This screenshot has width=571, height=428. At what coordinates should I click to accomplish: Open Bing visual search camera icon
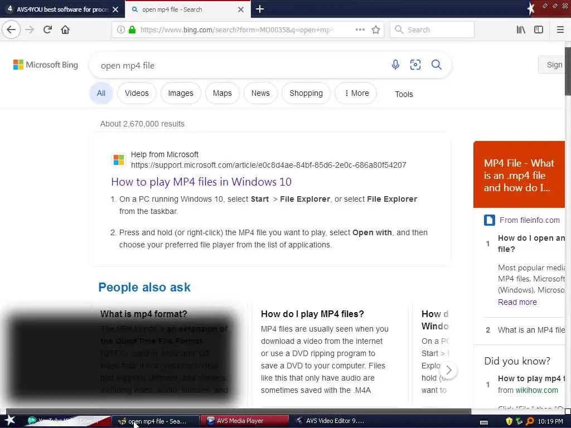[415, 65]
